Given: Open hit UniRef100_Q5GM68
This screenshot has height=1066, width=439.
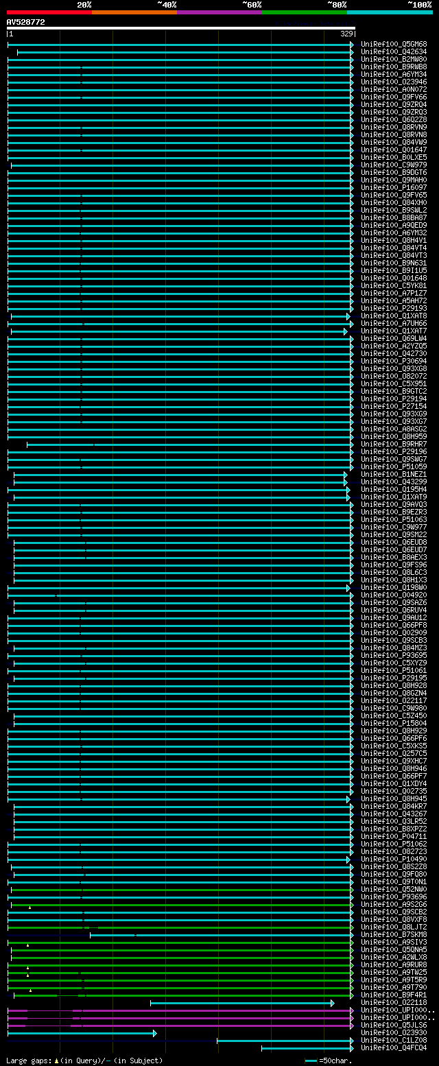Looking at the screenshot, I should 394,44.
